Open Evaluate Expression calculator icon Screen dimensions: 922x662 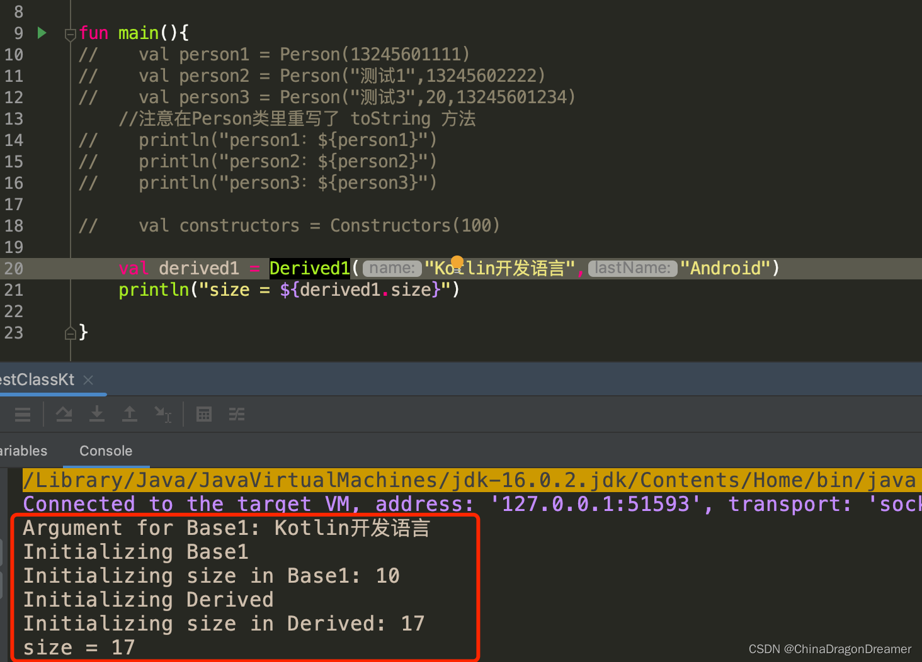pos(204,414)
